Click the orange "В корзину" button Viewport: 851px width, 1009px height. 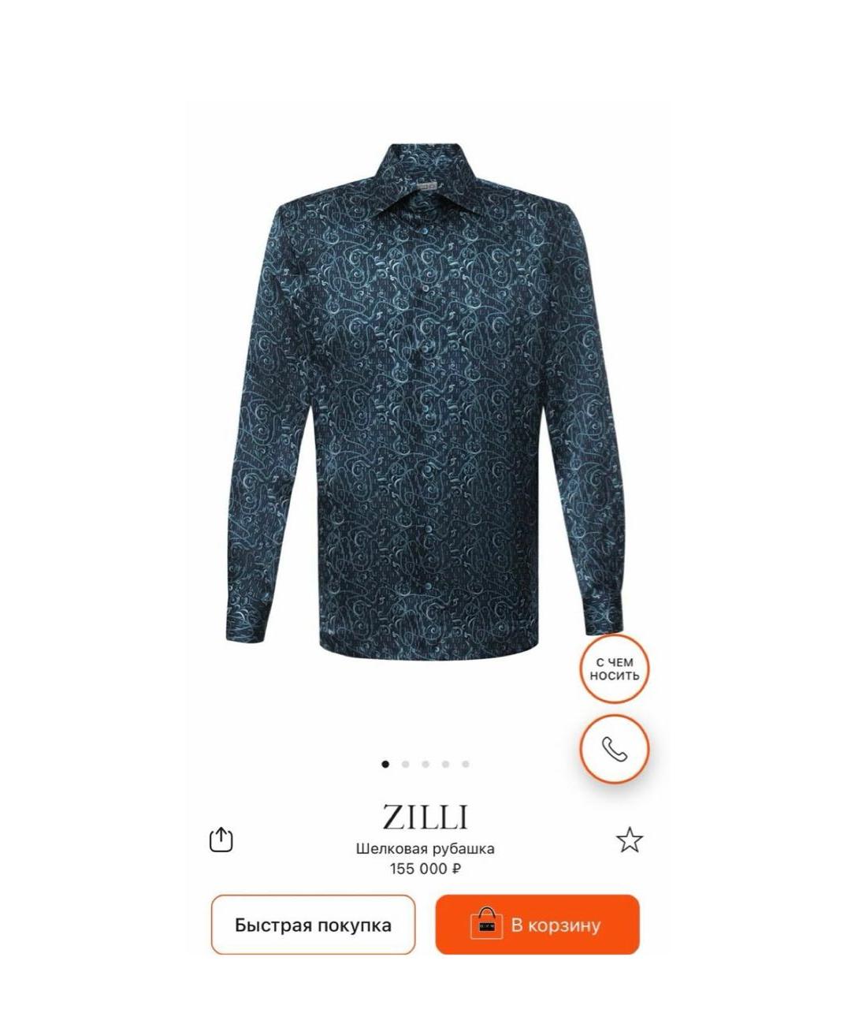(537, 925)
